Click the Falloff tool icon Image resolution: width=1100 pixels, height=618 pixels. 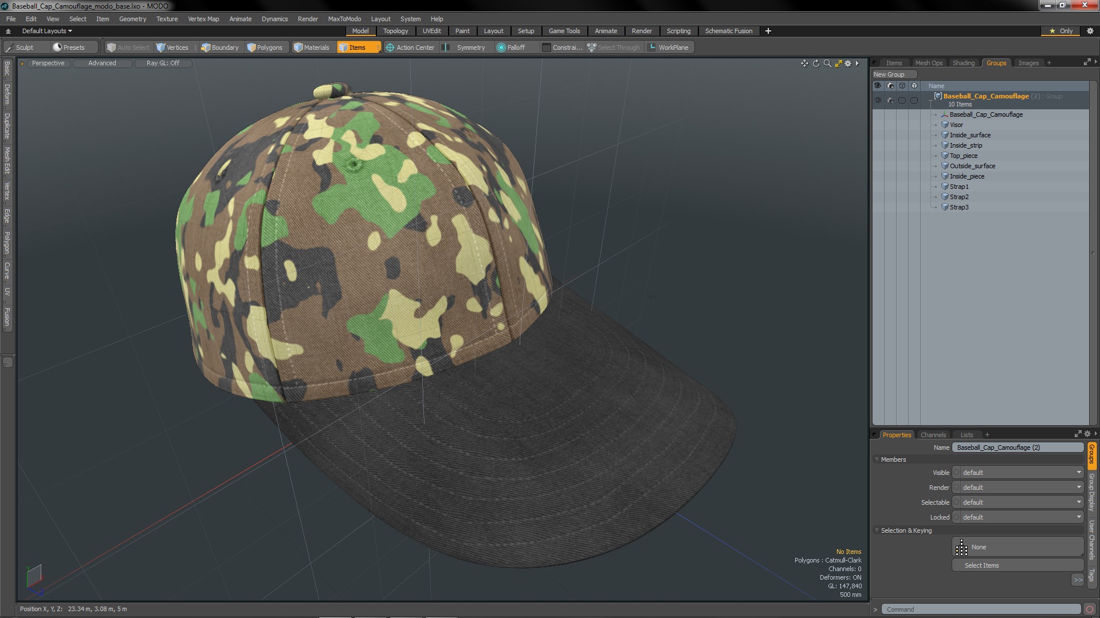pyautogui.click(x=501, y=47)
